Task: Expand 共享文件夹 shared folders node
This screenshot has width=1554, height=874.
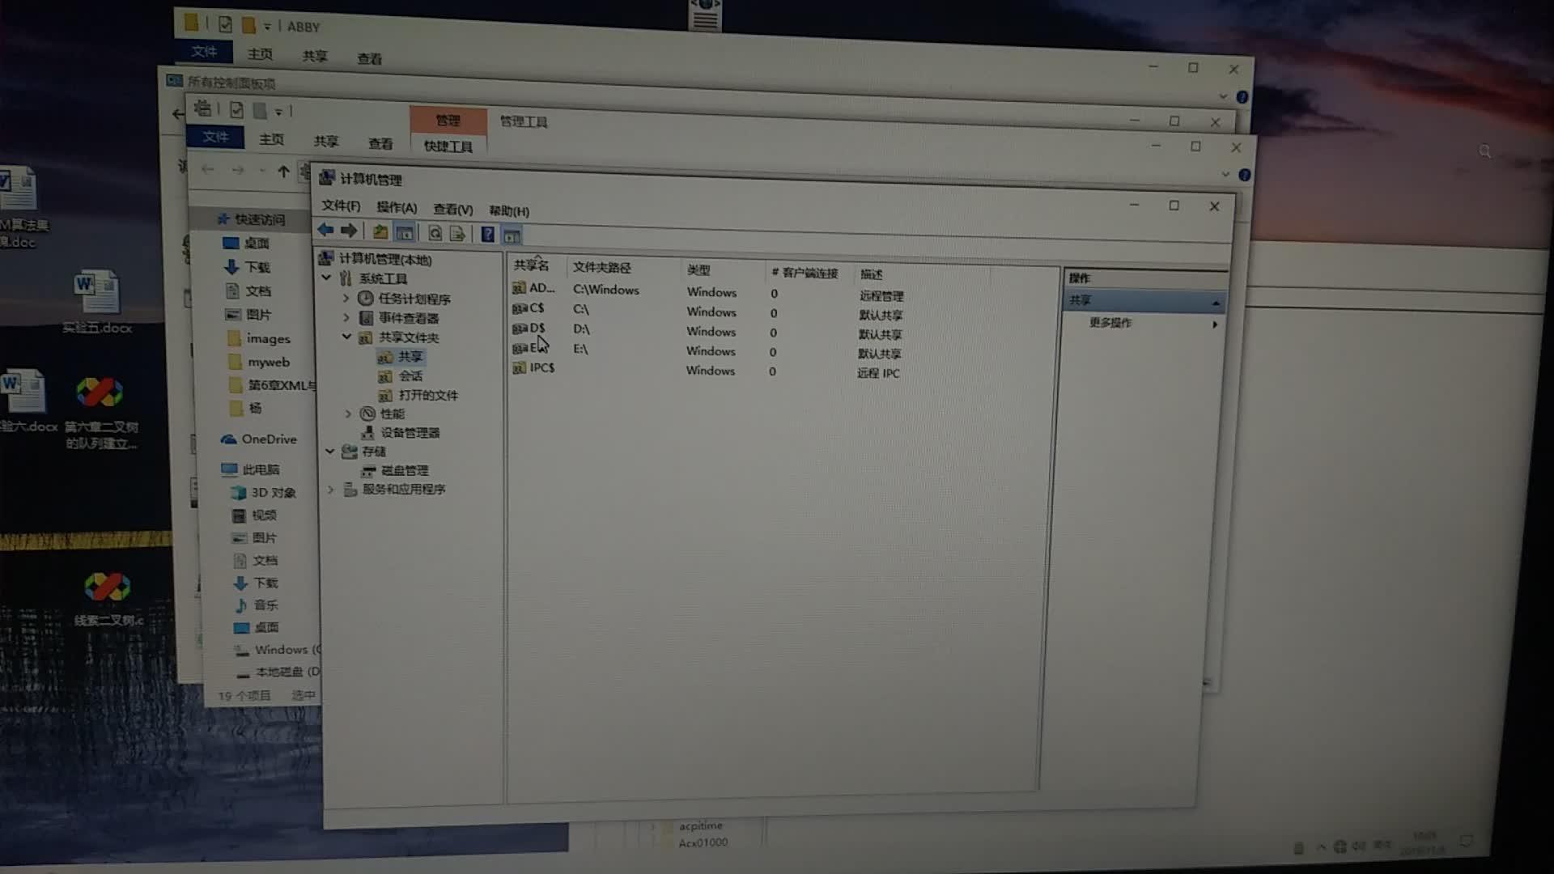Action: pyautogui.click(x=346, y=337)
